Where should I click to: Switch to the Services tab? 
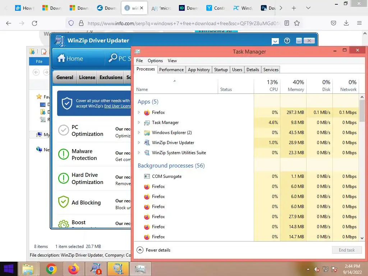pyautogui.click(x=271, y=70)
